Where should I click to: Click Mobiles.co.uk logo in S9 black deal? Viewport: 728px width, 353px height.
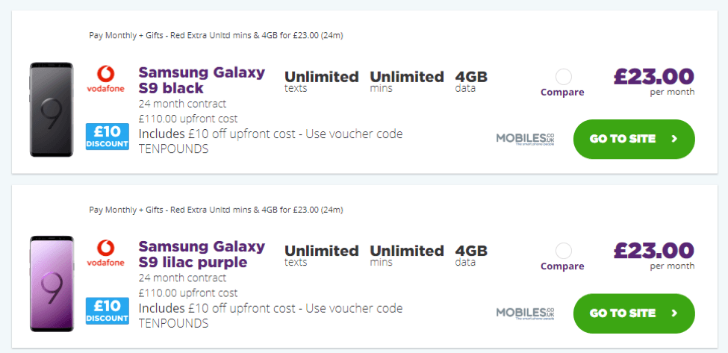tap(526, 139)
